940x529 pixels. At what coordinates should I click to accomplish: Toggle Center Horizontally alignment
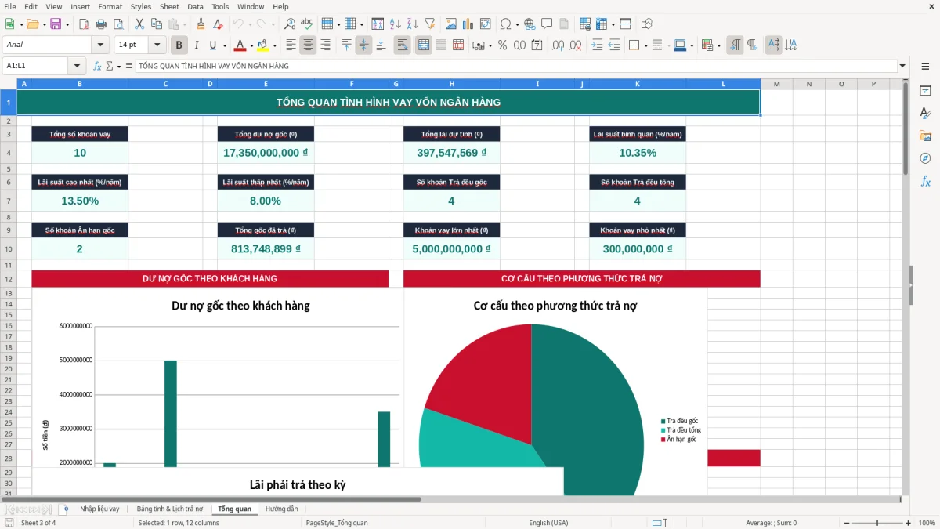pos(308,45)
